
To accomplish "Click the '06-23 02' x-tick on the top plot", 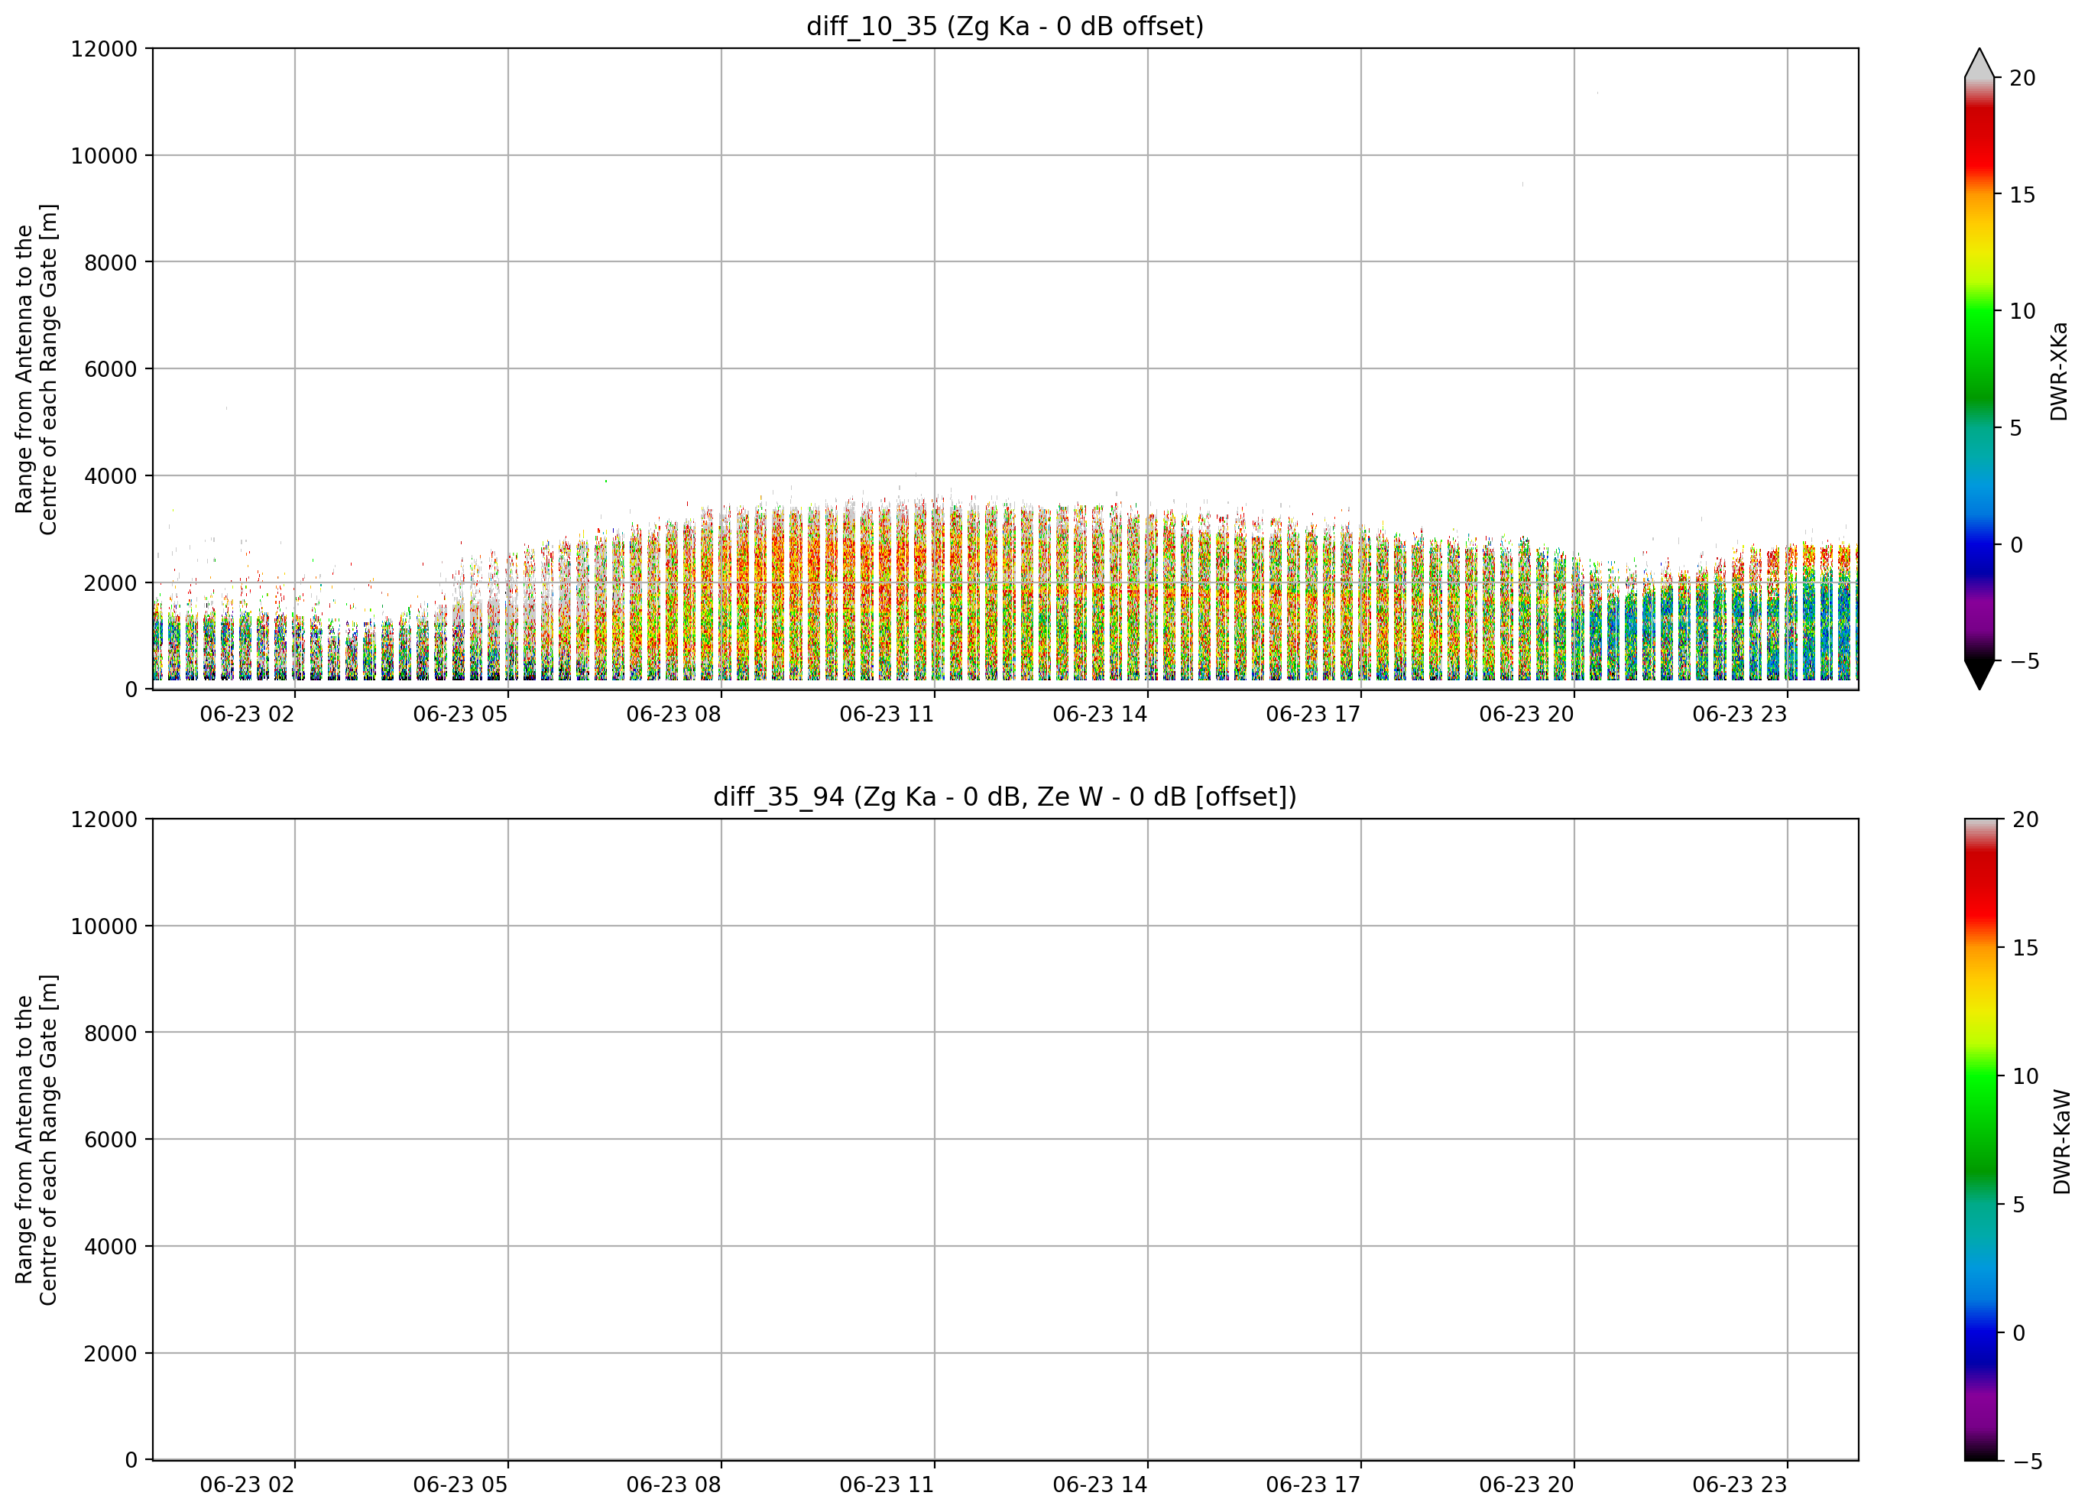I will click(247, 715).
